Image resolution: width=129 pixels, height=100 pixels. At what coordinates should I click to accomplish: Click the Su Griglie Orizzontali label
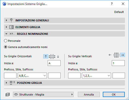(x=18, y=56)
